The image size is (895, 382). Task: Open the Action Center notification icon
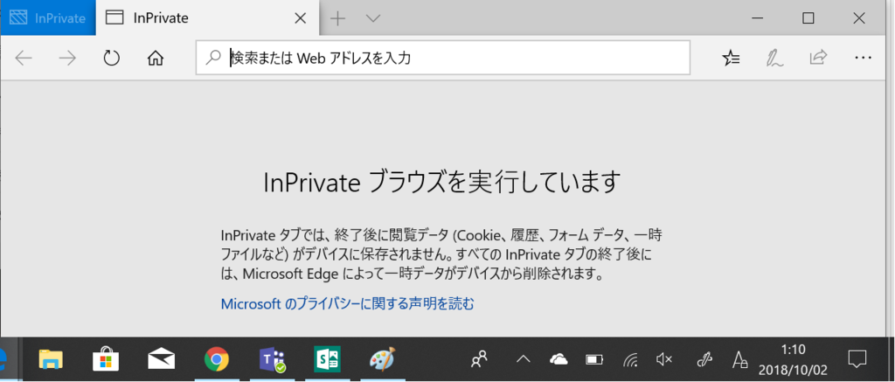(x=857, y=358)
